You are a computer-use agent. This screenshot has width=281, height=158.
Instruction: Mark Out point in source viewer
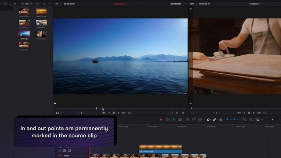point(183,113)
